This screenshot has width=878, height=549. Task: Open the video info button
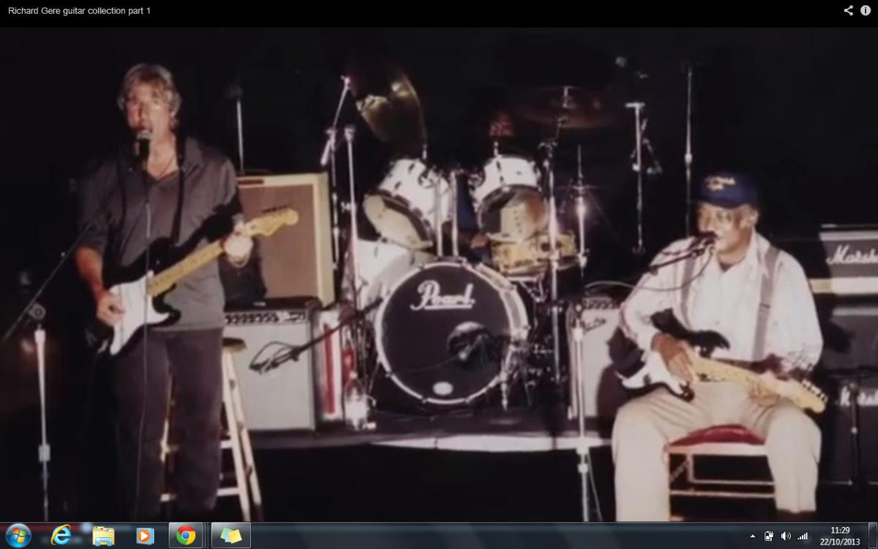coord(865,10)
